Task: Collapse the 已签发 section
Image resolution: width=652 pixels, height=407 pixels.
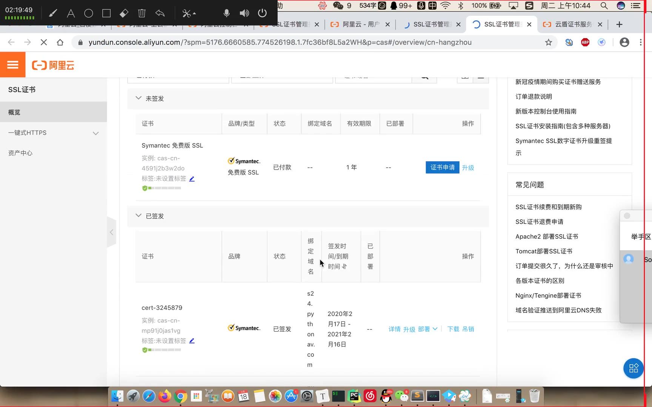Action: 138,216
